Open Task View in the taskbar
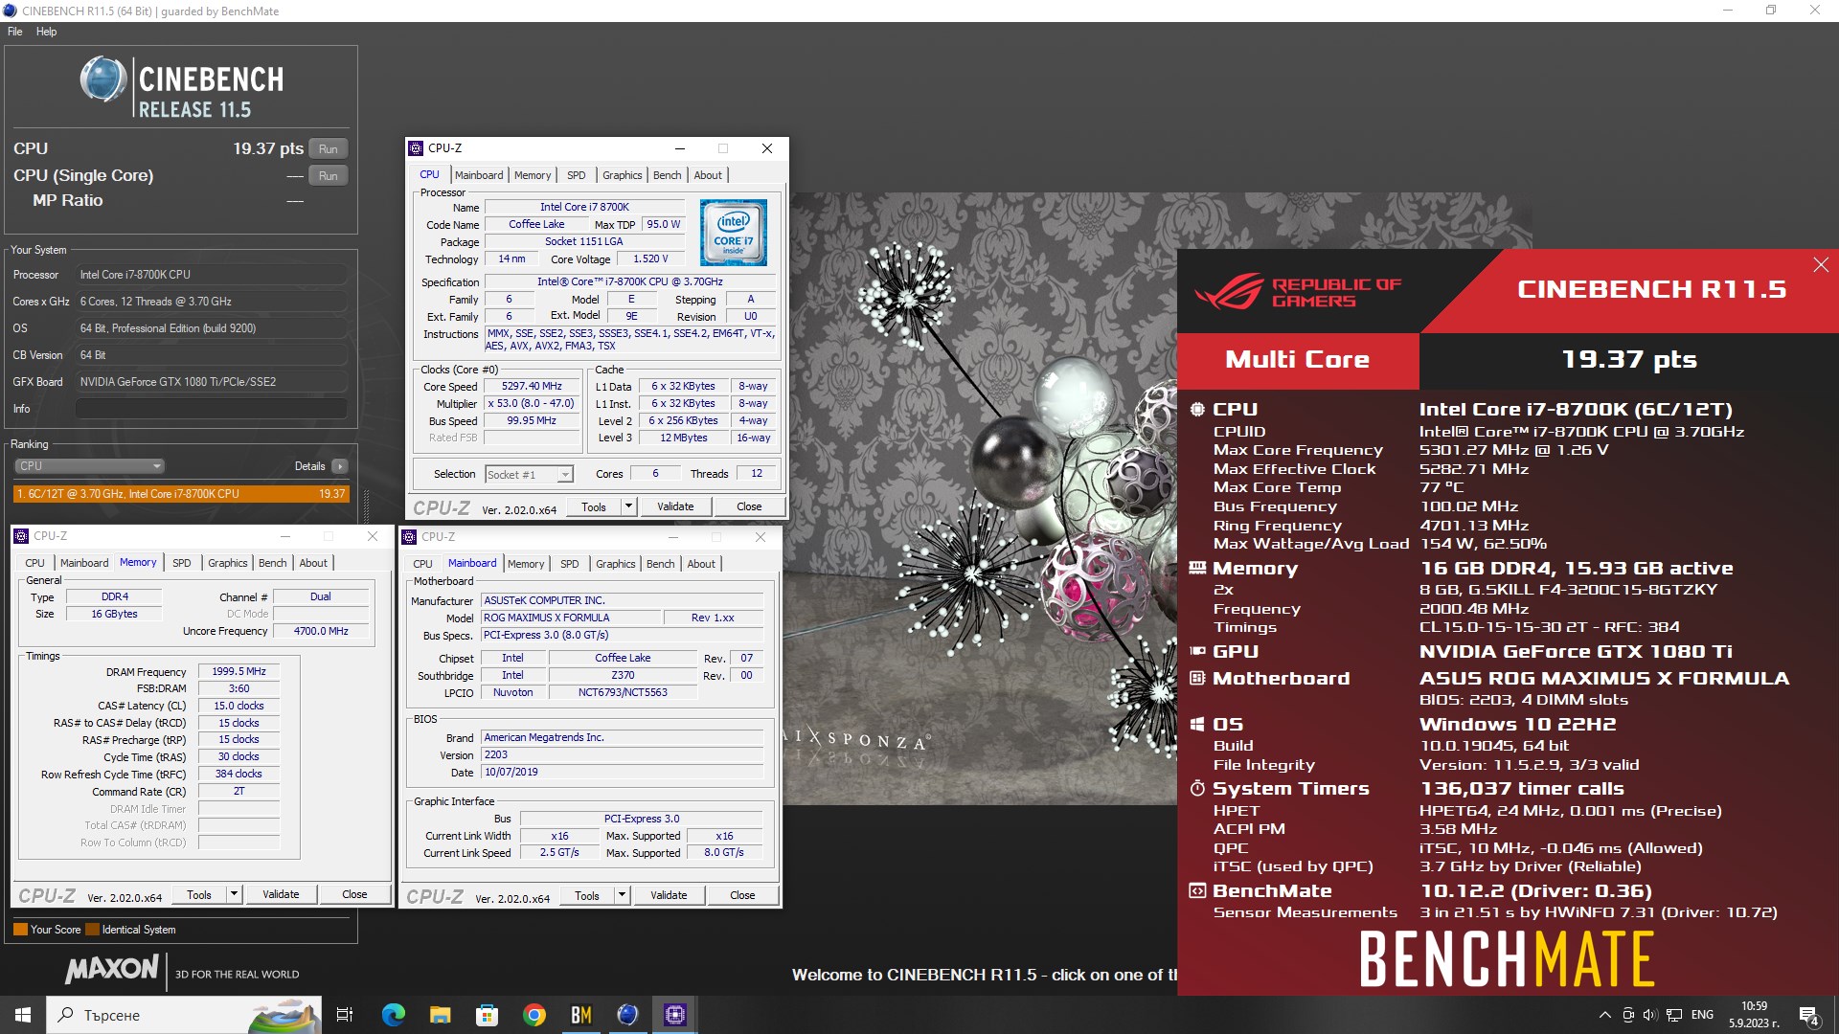The width and height of the screenshot is (1839, 1034). click(345, 1015)
